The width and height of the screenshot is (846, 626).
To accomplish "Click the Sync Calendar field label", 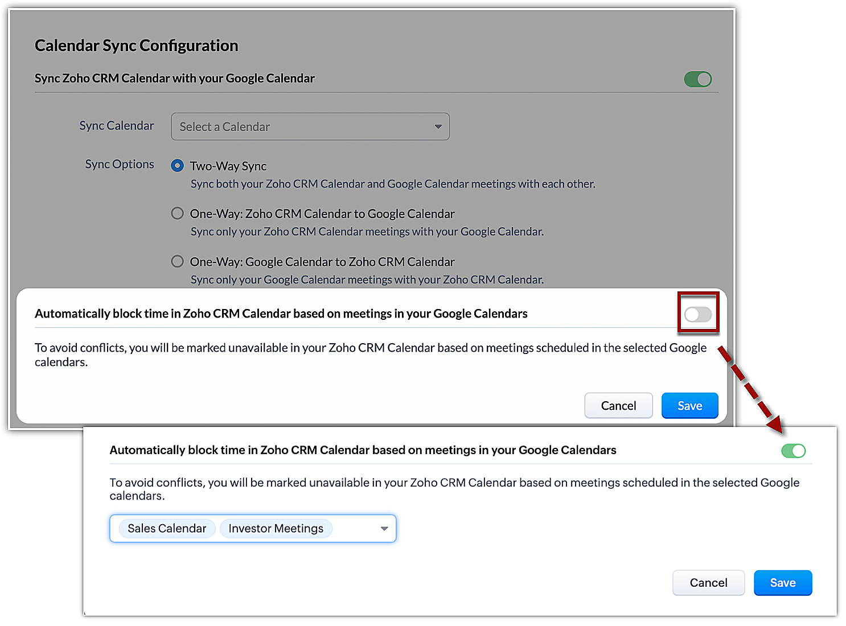I will 117,126.
